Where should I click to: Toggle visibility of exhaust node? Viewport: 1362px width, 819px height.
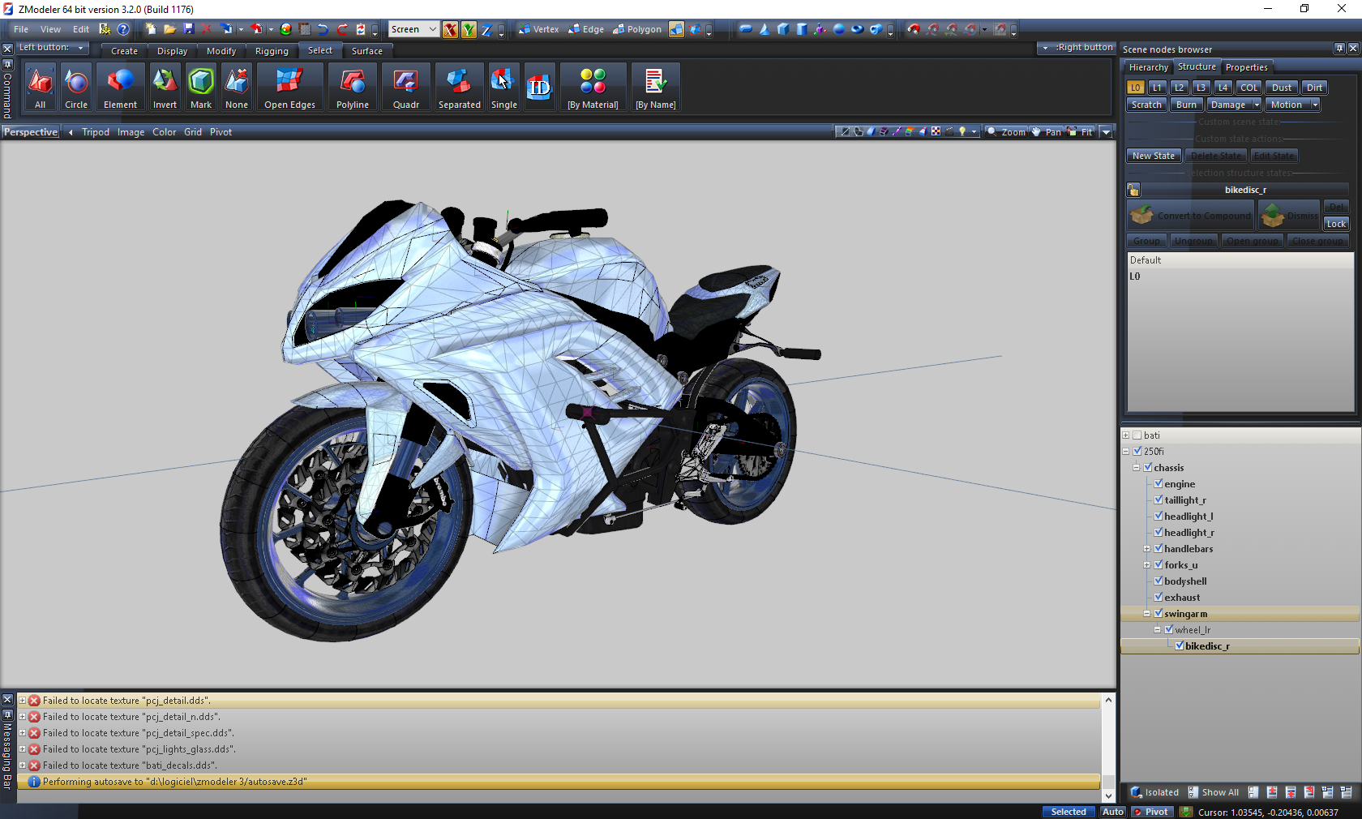(x=1159, y=598)
